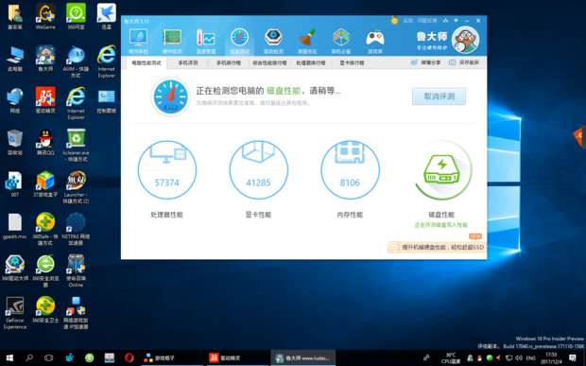Open the 迅雷 Thunder bird desktop icon

(107, 16)
